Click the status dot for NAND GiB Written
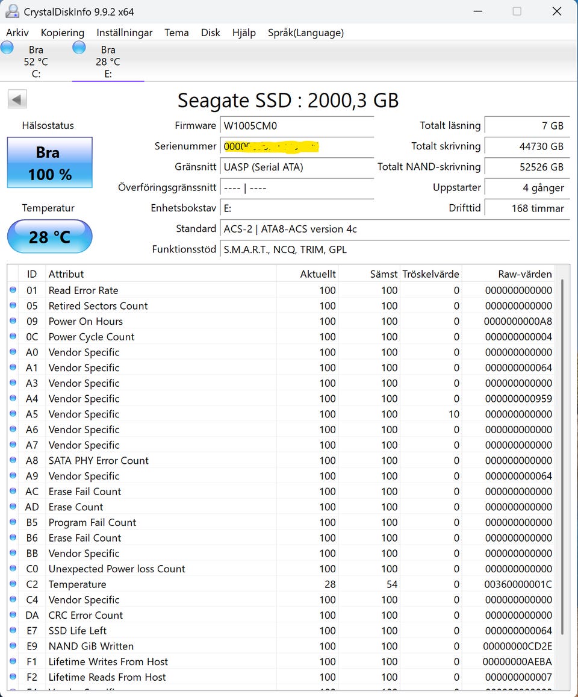The height and width of the screenshot is (697, 578). click(x=13, y=645)
